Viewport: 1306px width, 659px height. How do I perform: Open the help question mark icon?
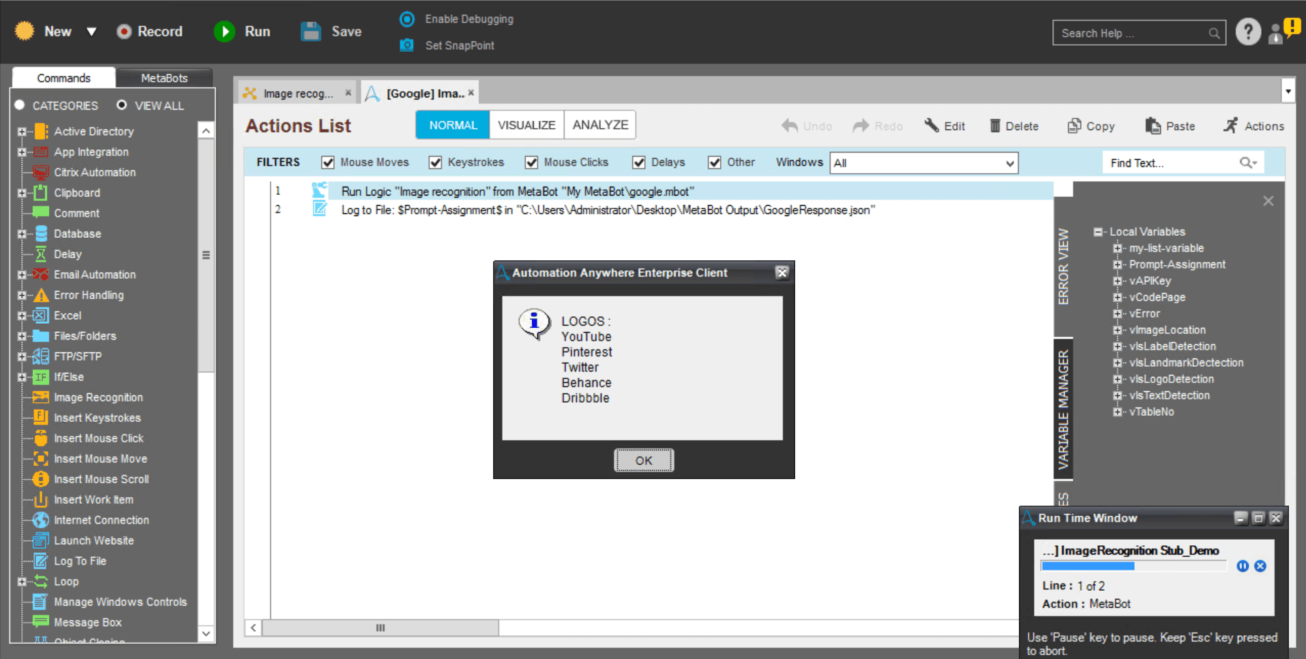1248,31
